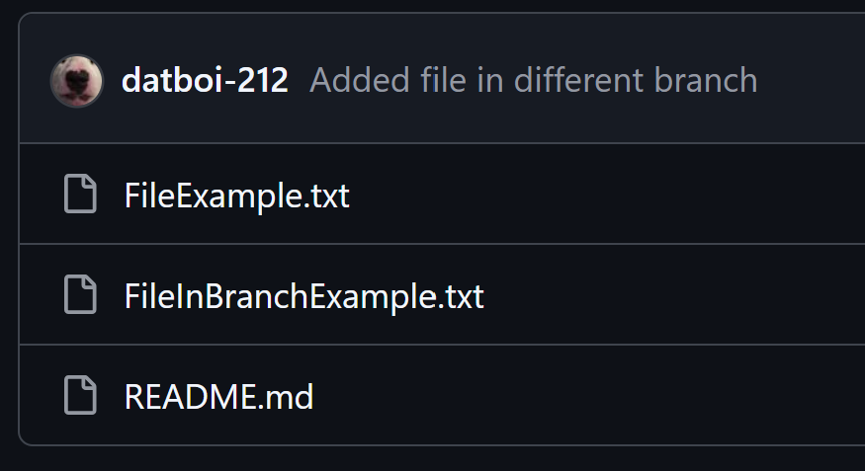The width and height of the screenshot is (865, 471).
Task: Click the file icon beside README.md
Action: pyautogui.click(x=80, y=396)
